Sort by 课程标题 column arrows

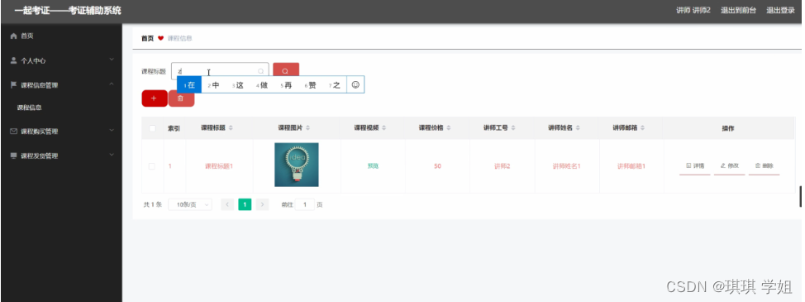231,128
